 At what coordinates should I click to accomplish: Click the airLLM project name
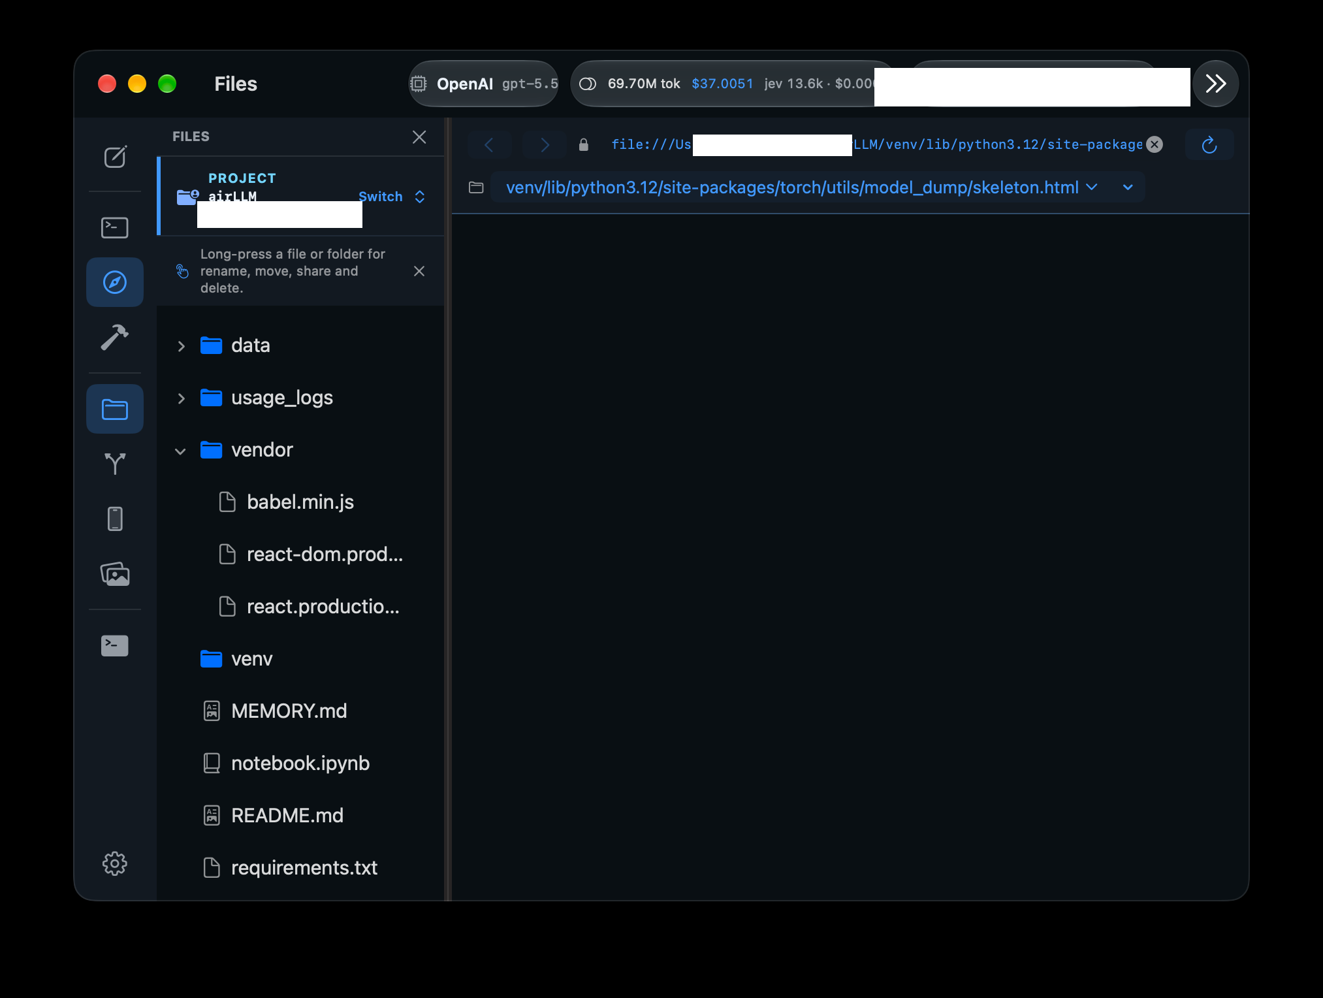(x=232, y=196)
